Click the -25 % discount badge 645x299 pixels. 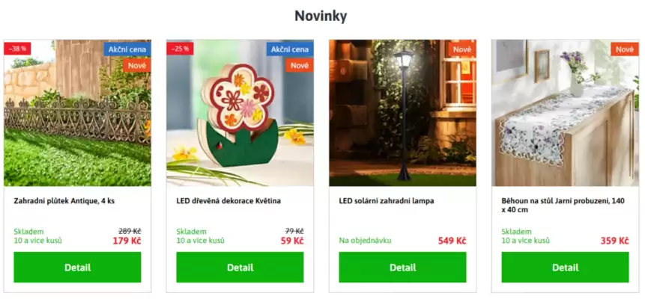(x=181, y=49)
